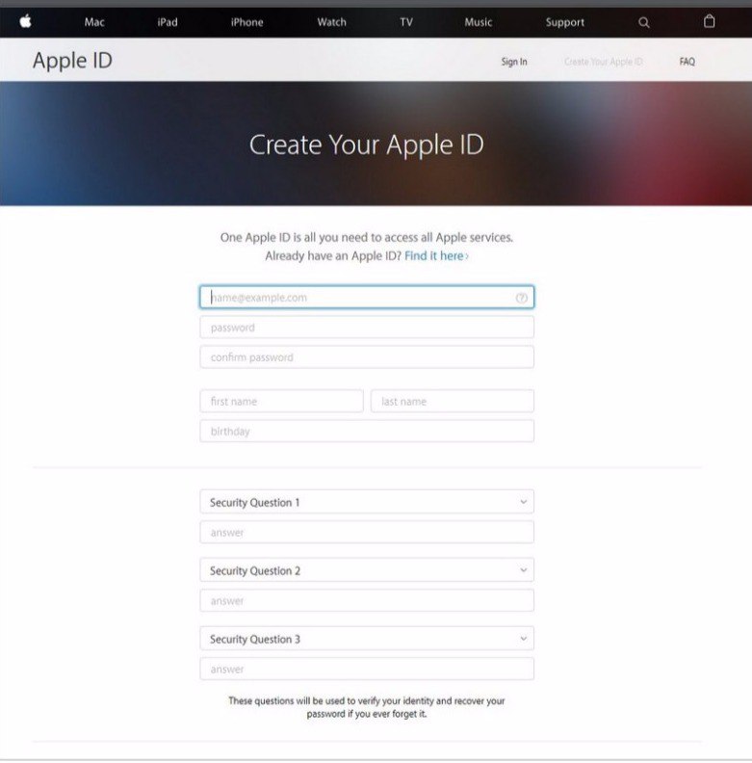Click answer field under Security Question 3

tap(367, 670)
